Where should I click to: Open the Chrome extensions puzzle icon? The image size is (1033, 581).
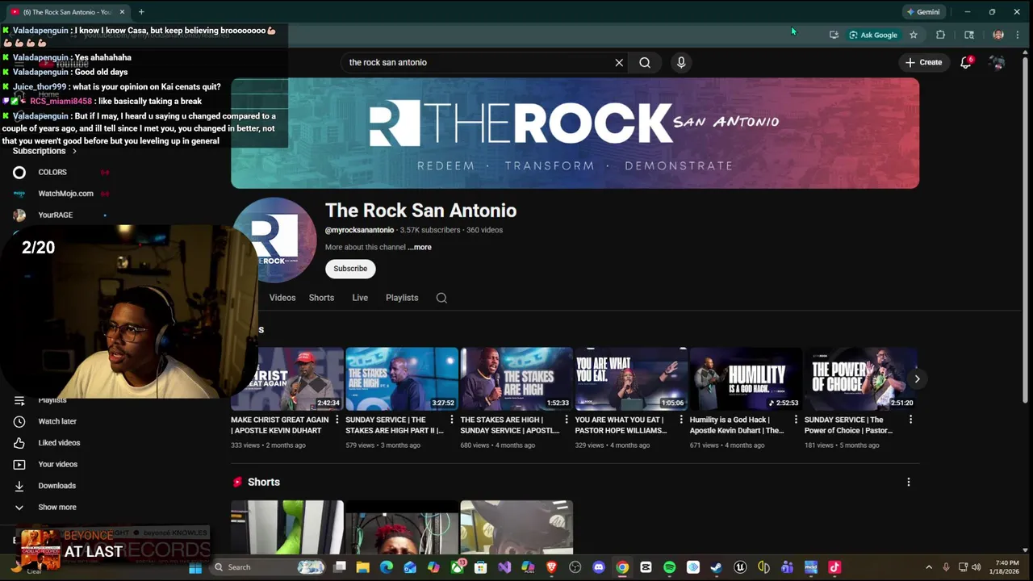(940, 35)
